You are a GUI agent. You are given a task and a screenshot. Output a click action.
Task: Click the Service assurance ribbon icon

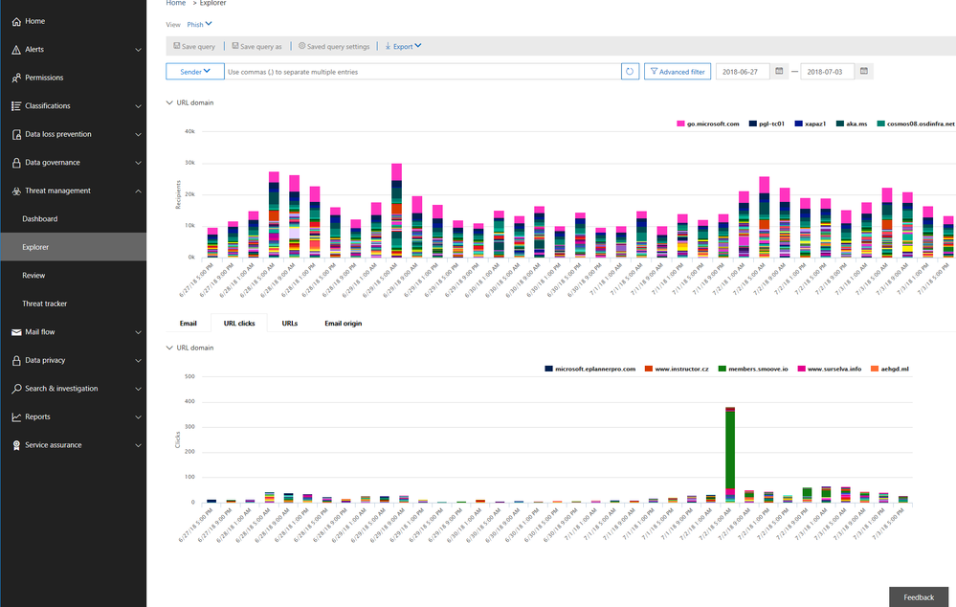click(x=16, y=445)
